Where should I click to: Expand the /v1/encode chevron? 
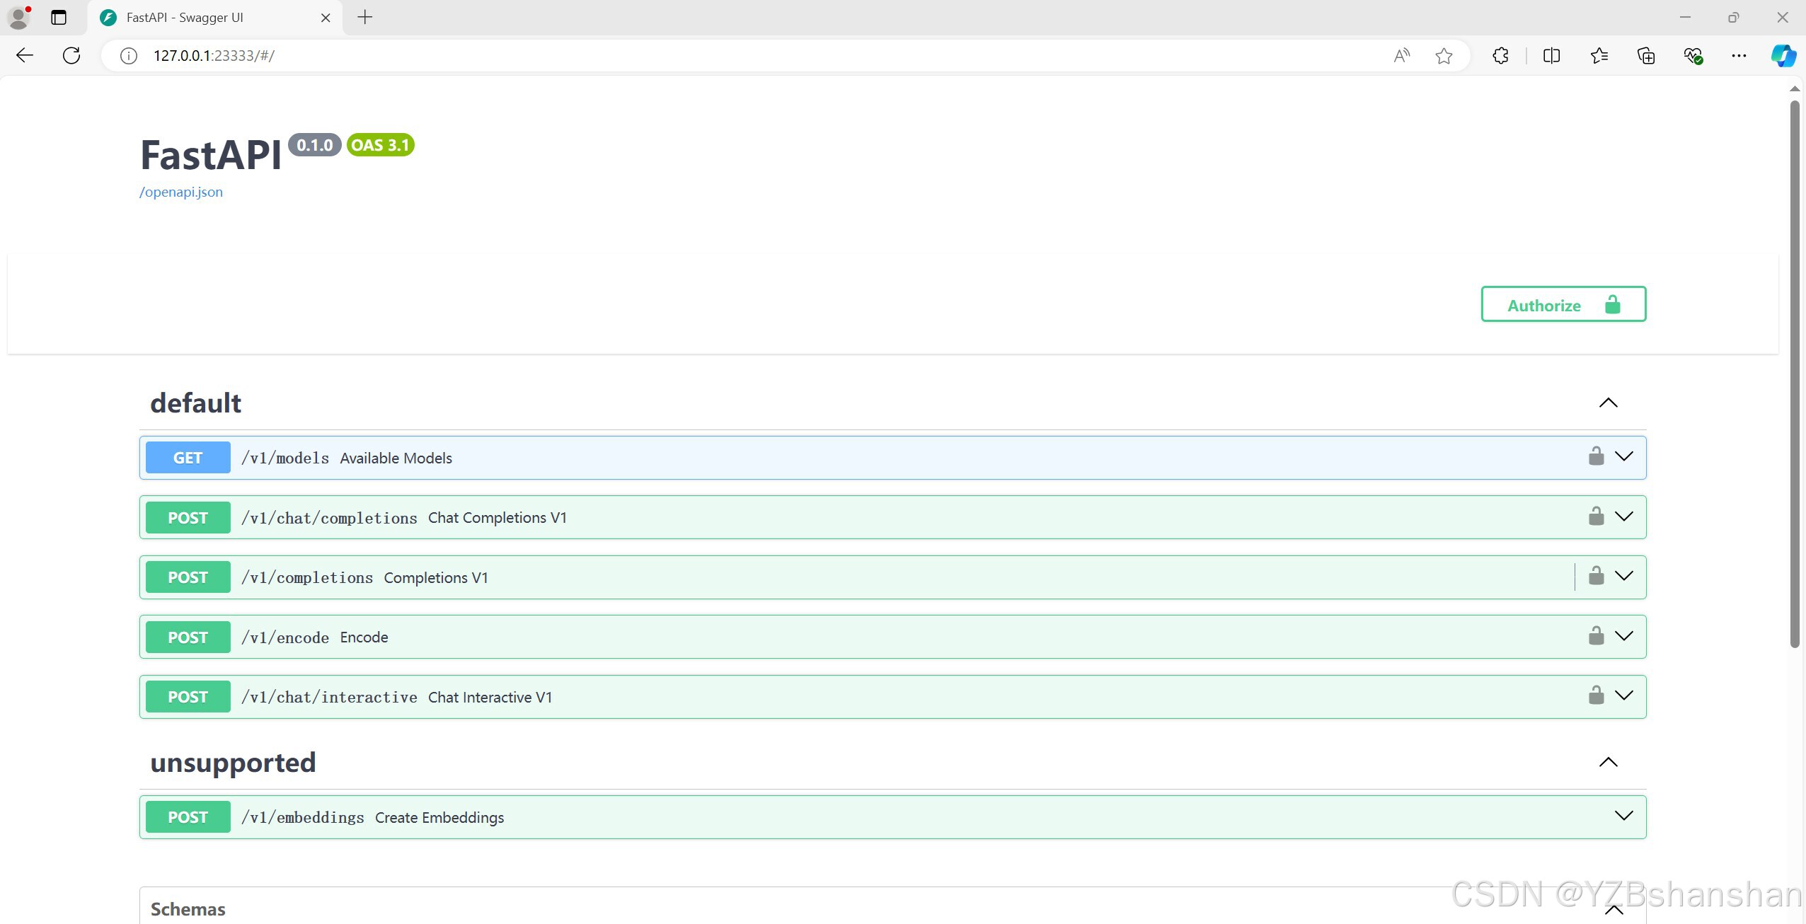(1624, 636)
